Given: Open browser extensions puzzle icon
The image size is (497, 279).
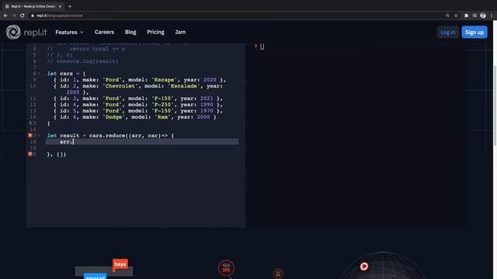Looking at the screenshot, I should (466, 15).
